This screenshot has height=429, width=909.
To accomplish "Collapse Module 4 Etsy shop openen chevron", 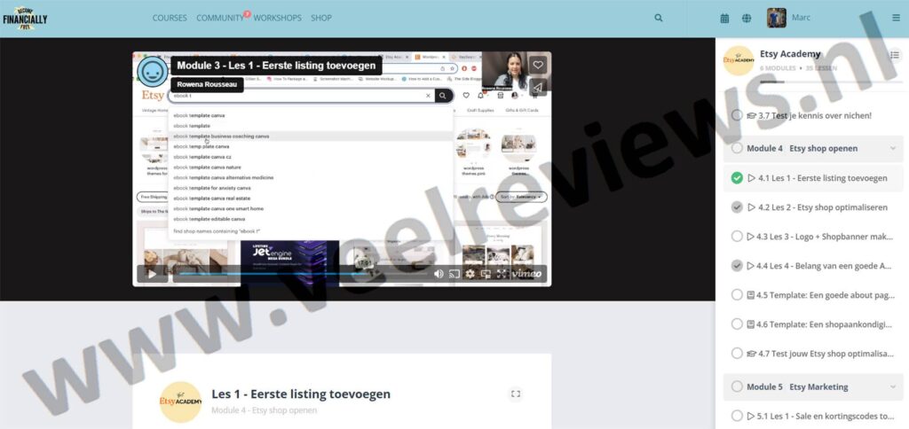I will point(893,148).
